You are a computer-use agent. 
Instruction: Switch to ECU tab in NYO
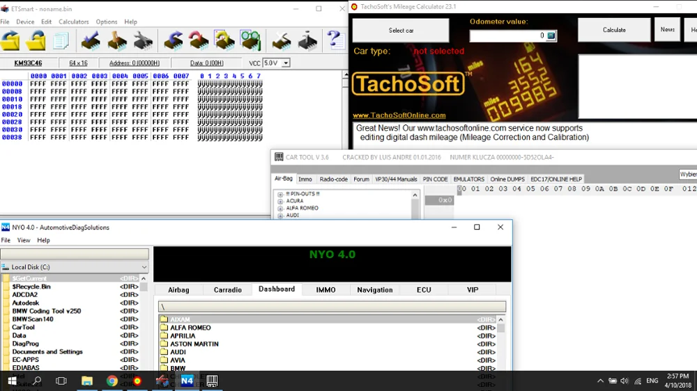click(424, 290)
